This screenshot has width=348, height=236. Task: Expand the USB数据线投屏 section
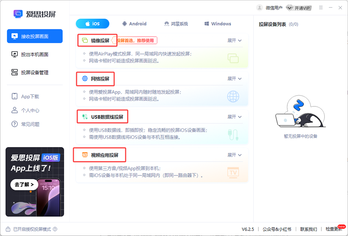click(234, 117)
